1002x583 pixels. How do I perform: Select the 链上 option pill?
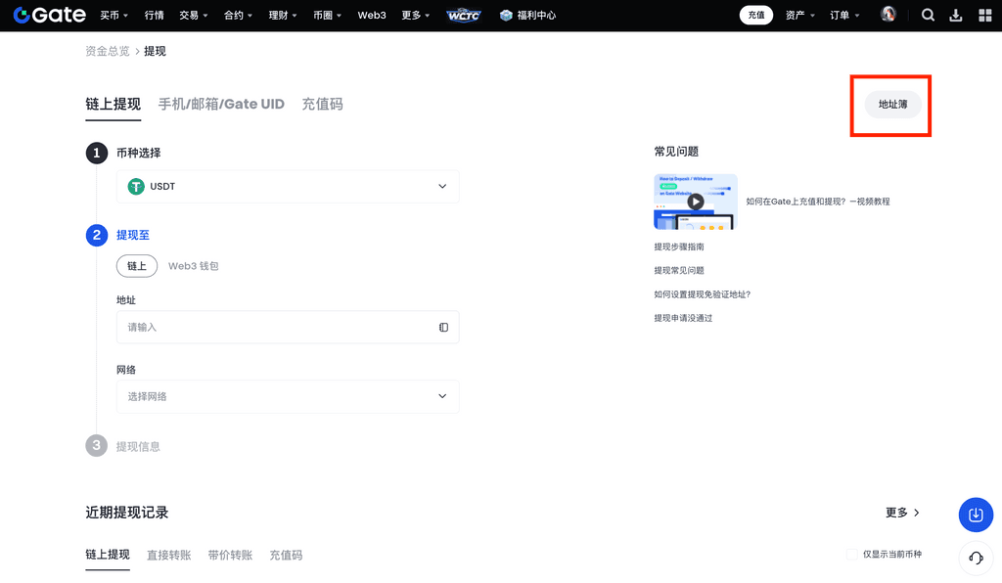[x=137, y=266]
